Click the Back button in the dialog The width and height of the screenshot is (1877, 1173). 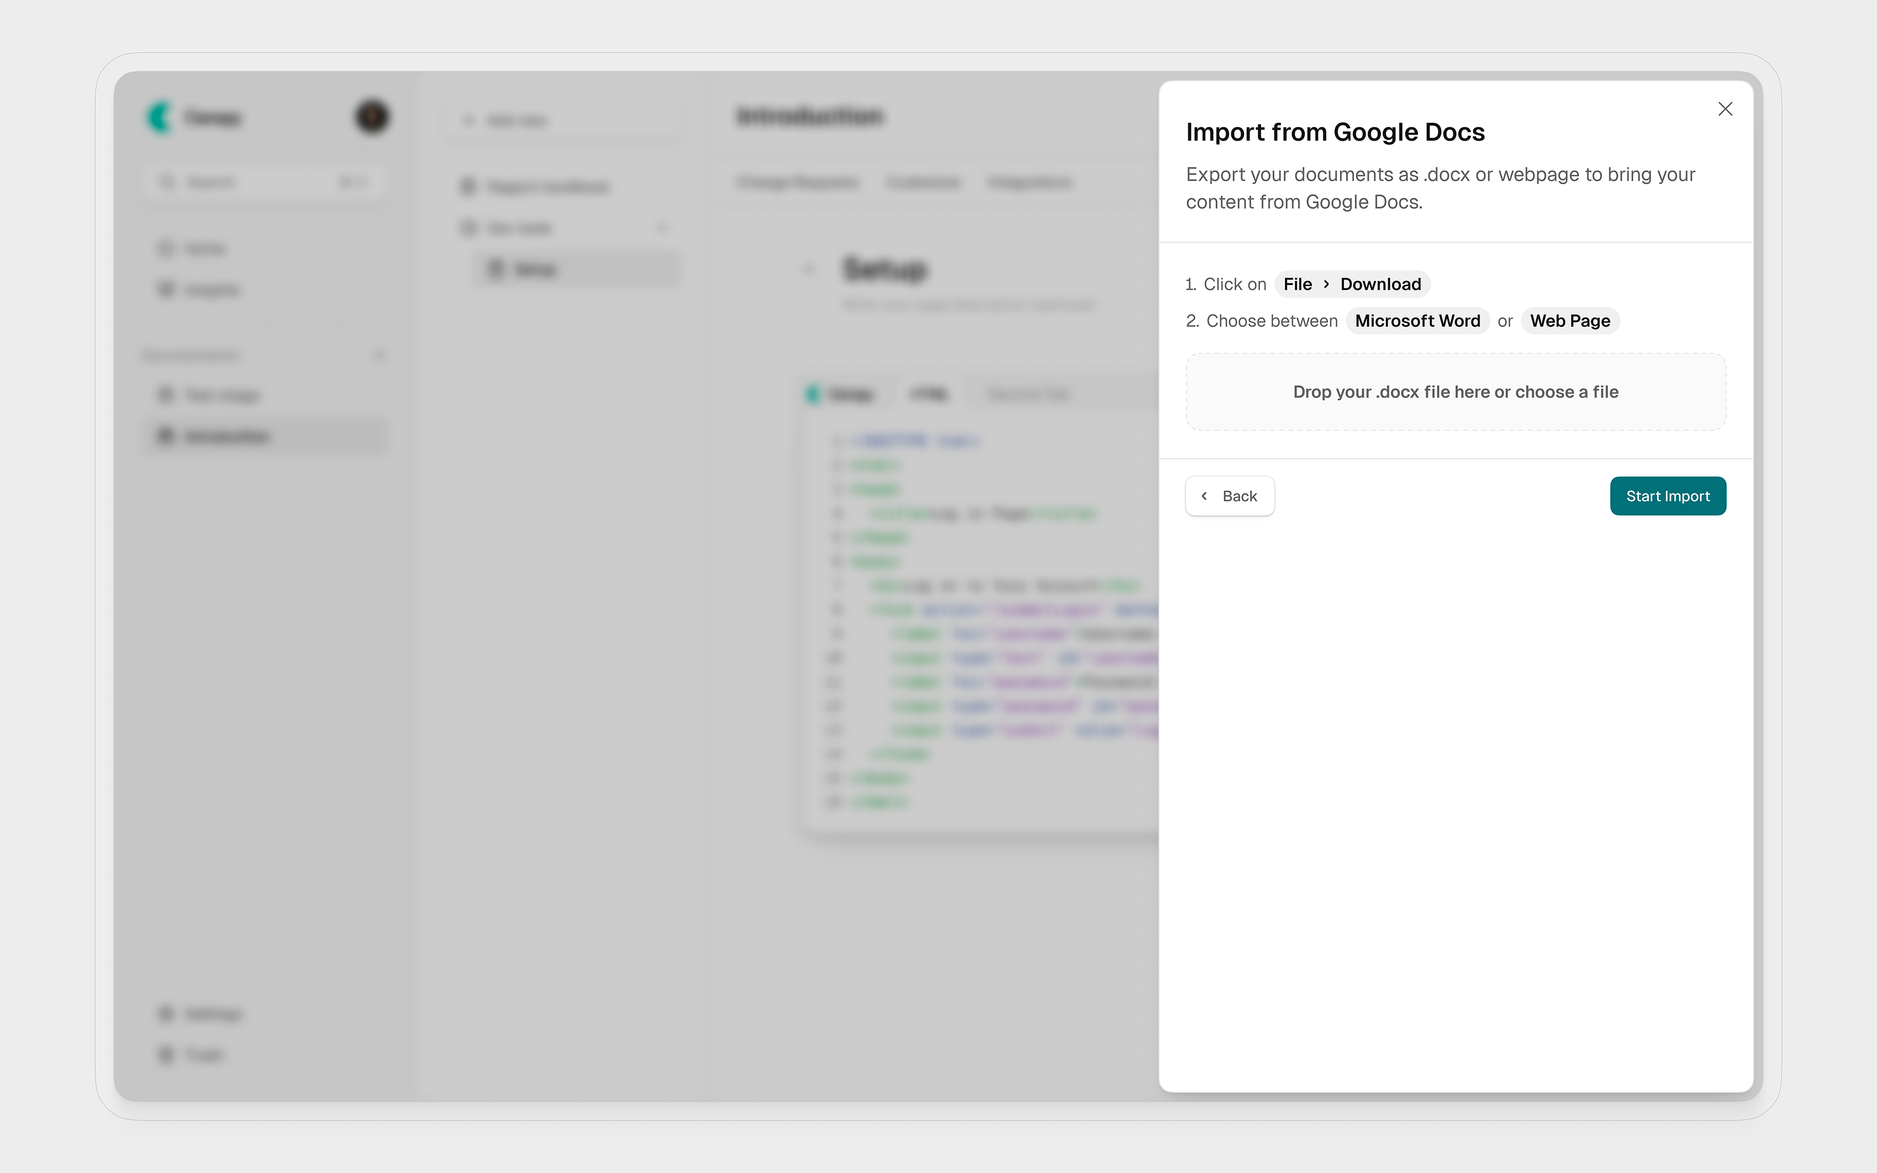(x=1229, y=496)
